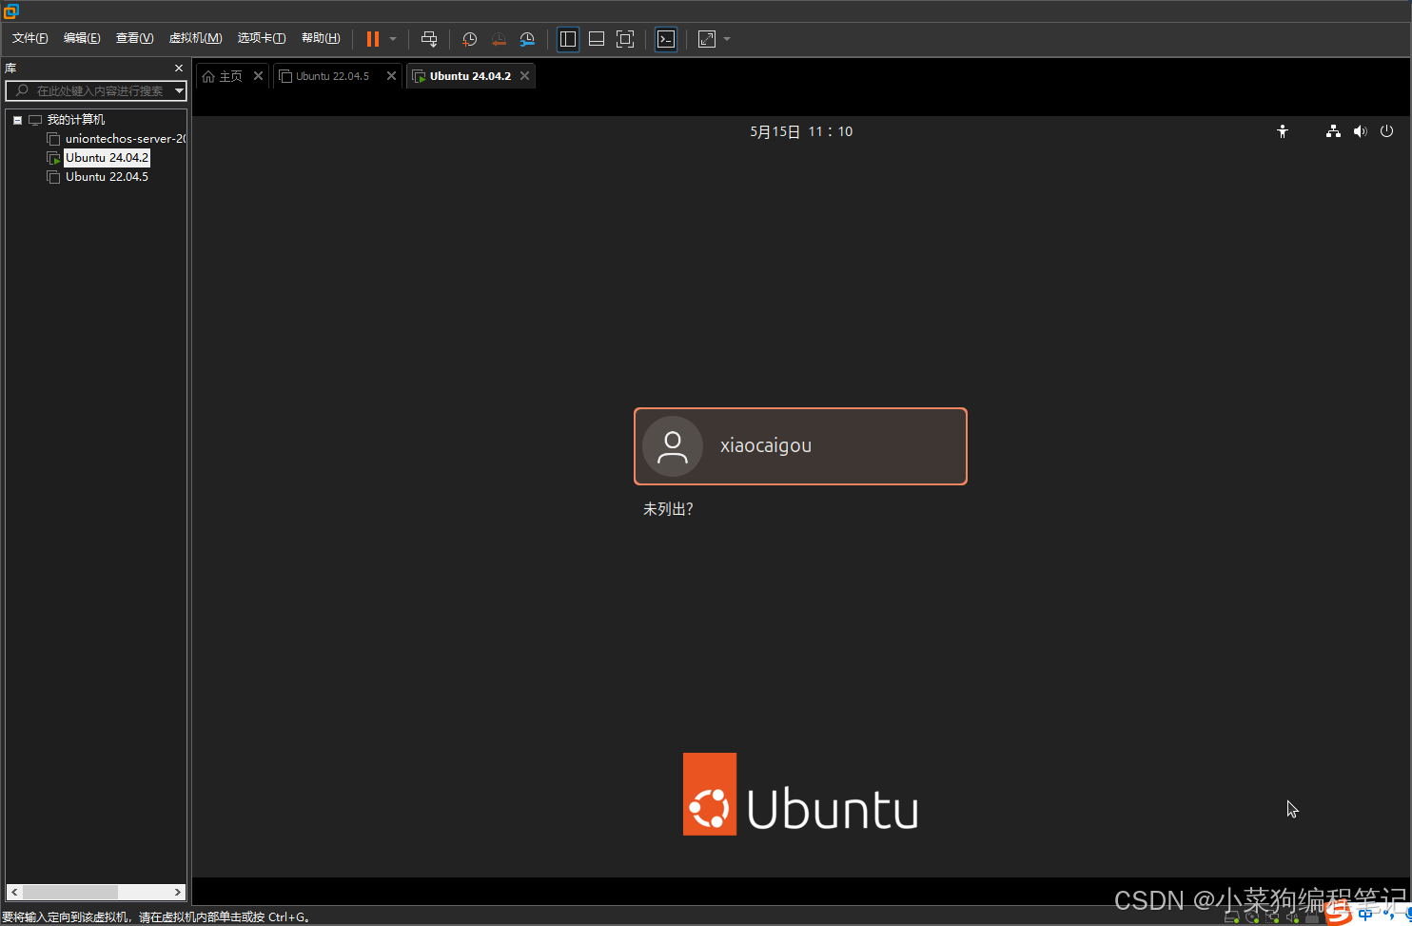The height and width of the screenshot is (926, 1412).
Task: Click the network adapter status icon
Action: [x=1272, y=917]
